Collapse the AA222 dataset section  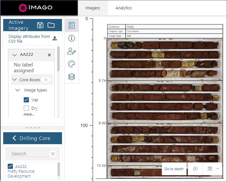click(14, 55)
